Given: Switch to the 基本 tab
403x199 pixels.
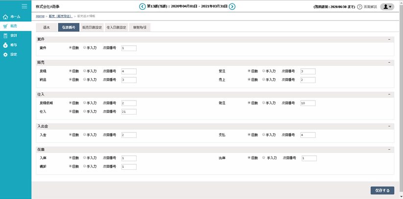Looking at the screenshot, I should (47, 28).
